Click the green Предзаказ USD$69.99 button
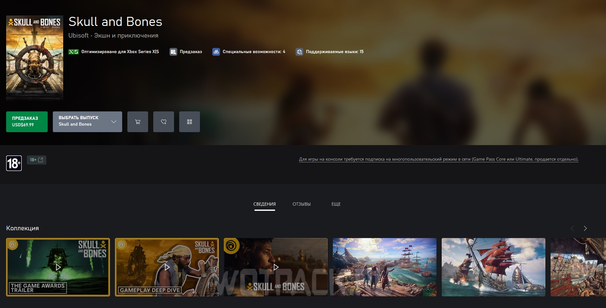 (27, 121)
